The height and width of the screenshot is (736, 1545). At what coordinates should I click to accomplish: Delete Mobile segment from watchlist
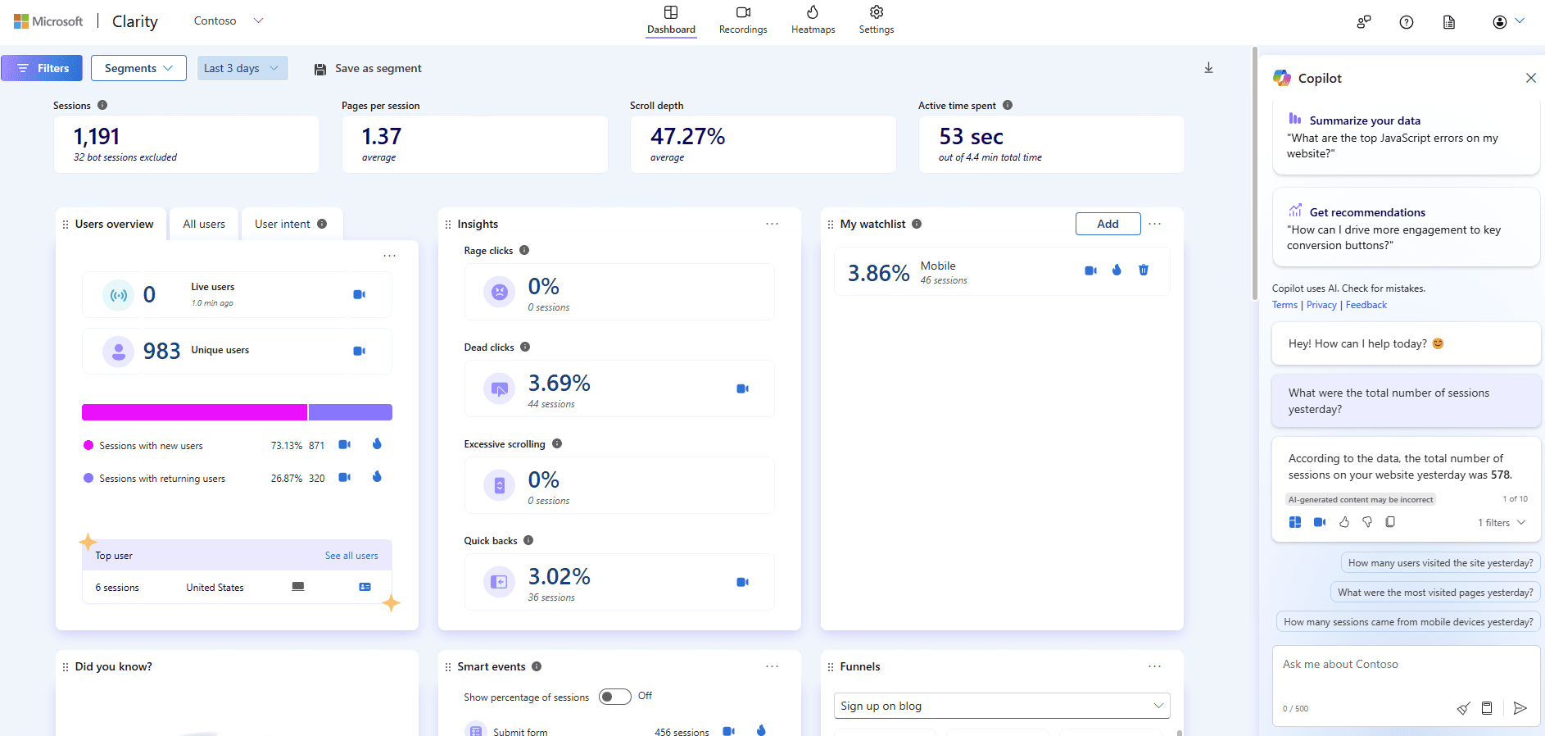coord(1144,270)
